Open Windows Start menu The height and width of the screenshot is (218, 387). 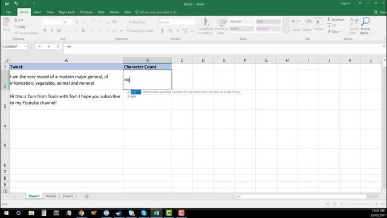[6, 213]
